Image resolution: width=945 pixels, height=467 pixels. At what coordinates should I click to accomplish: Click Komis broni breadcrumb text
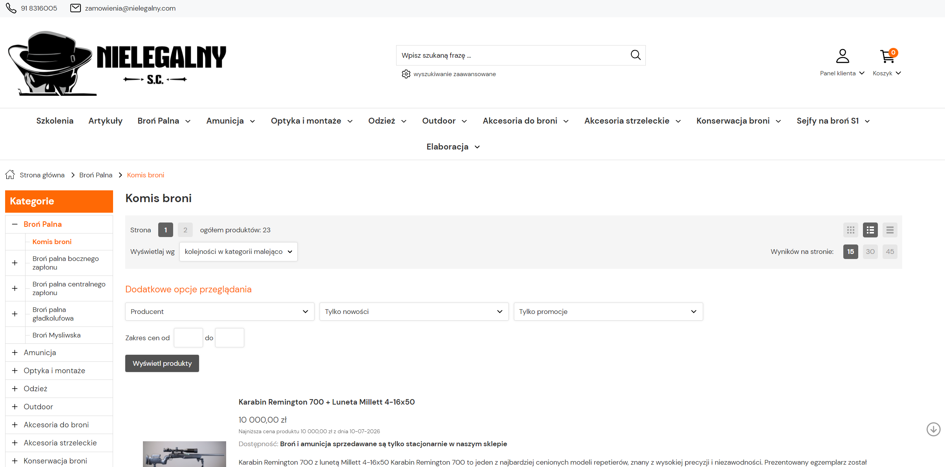point(146,175)
